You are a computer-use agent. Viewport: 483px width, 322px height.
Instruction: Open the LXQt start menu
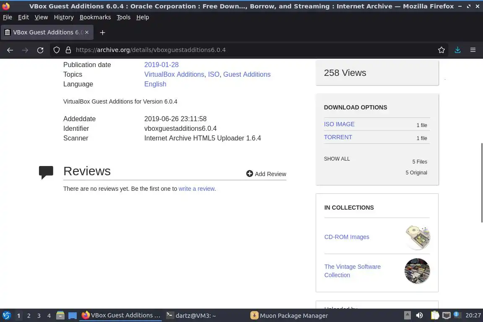(6, 316)
